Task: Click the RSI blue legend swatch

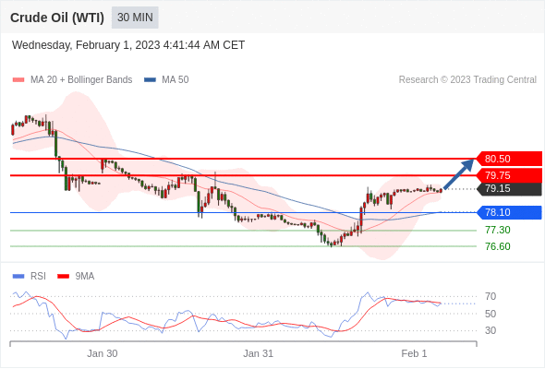Action: coord(18,277)
